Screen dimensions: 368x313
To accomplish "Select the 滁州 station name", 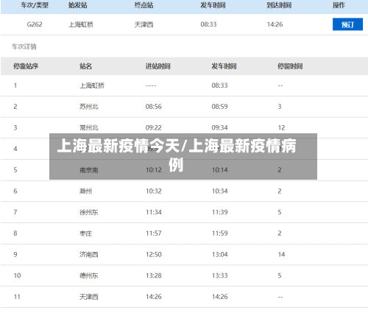I will click(85, 191).
